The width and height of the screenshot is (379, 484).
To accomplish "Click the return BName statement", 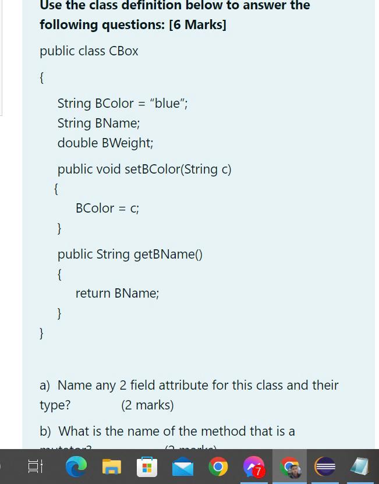I will pyautogui.click(x=117, y=293).
